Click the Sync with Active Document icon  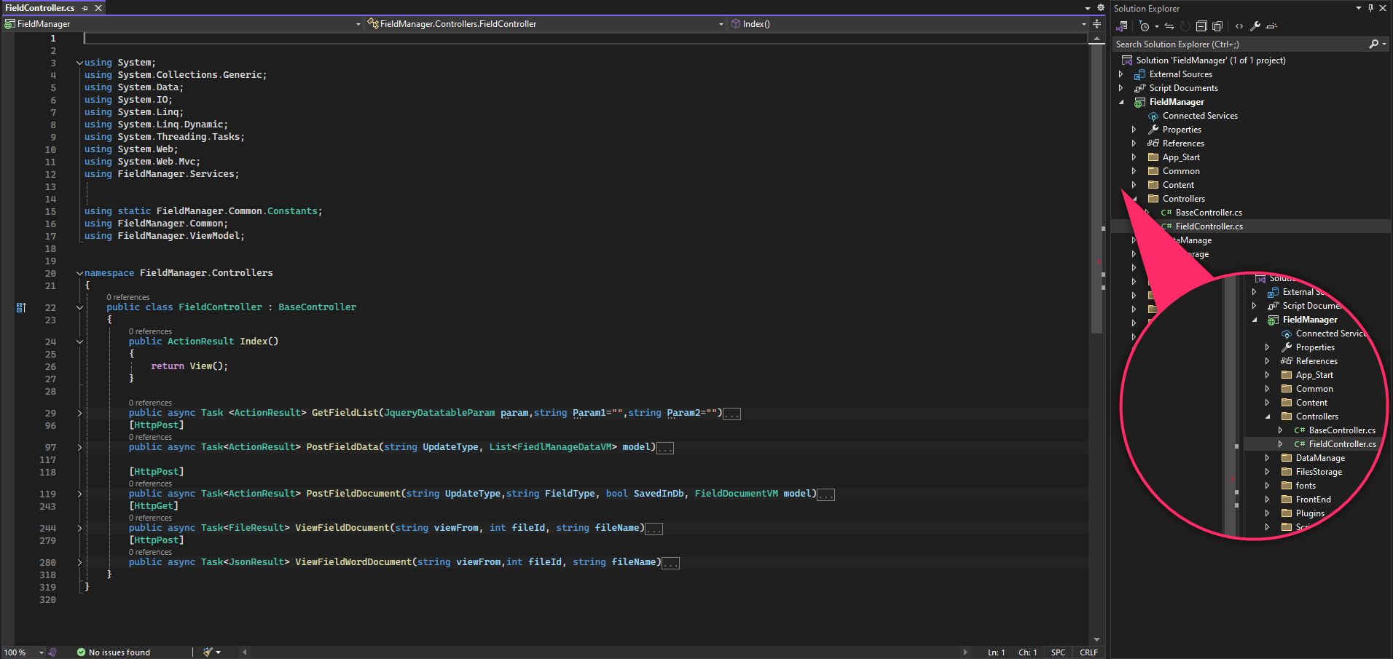click(1169, 26)
